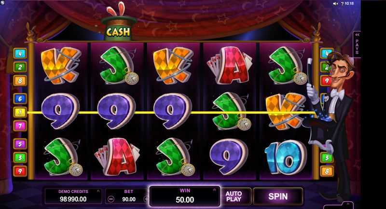
Task: Select yellow payline 1 marker
Action: tap(20, 112)
